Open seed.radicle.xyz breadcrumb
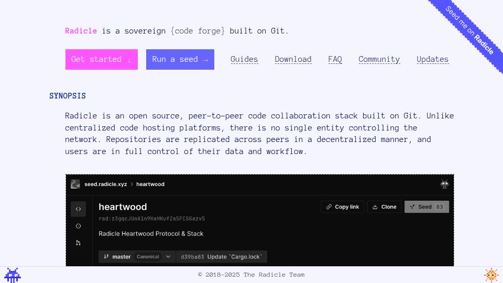 (x=105, y=184)
